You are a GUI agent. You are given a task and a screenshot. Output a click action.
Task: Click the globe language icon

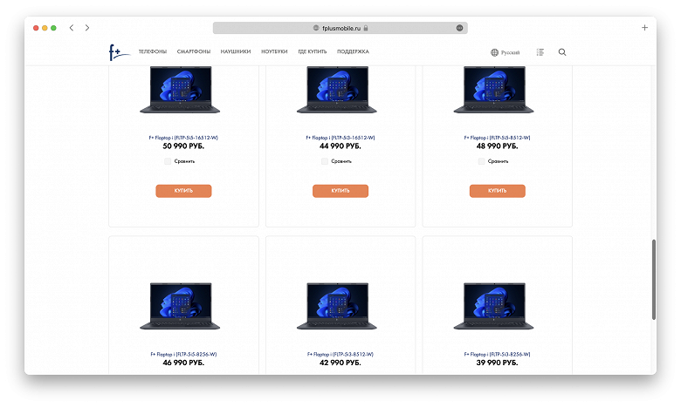pyautogui.click(x=494, y=52)
